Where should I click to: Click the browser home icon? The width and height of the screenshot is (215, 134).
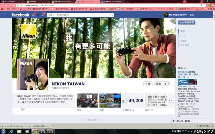(13, 5)
